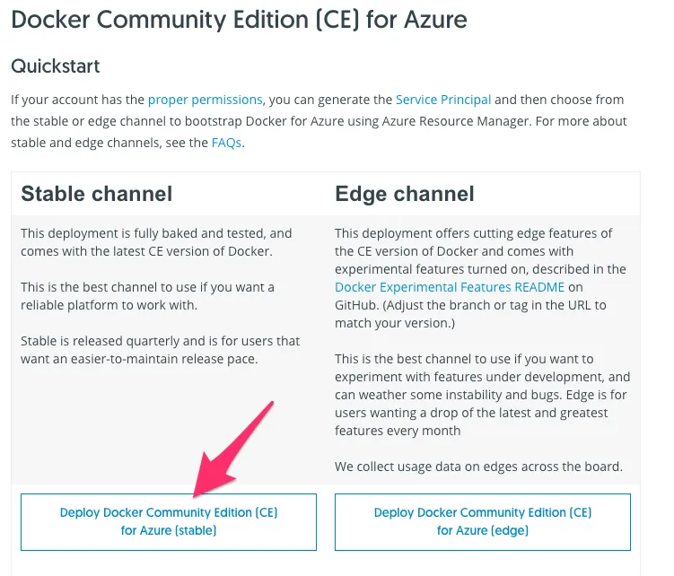
Task: Open the proper permissions link
Action: pyautogui.click(x=205, y=100)
